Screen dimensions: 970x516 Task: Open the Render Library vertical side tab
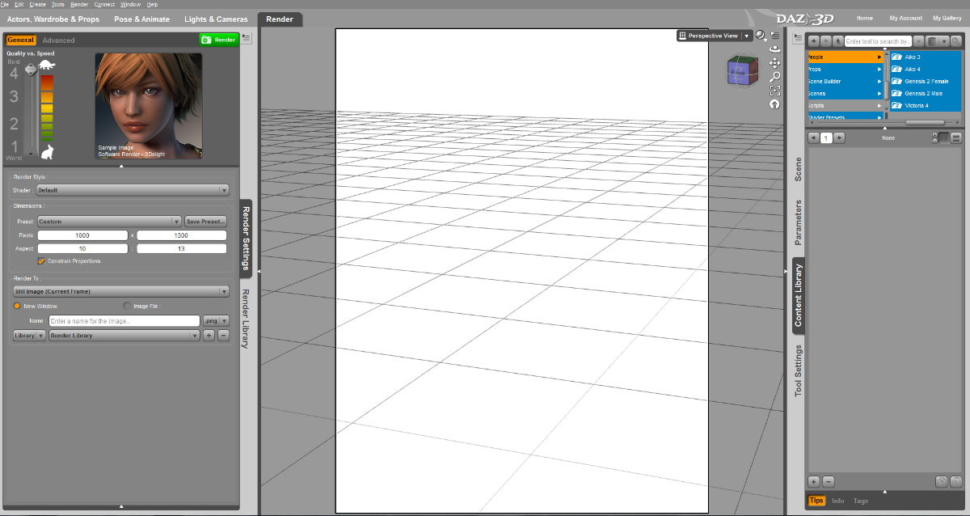(247, 319)
